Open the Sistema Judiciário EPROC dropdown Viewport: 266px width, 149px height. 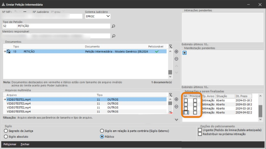point(108,16)
